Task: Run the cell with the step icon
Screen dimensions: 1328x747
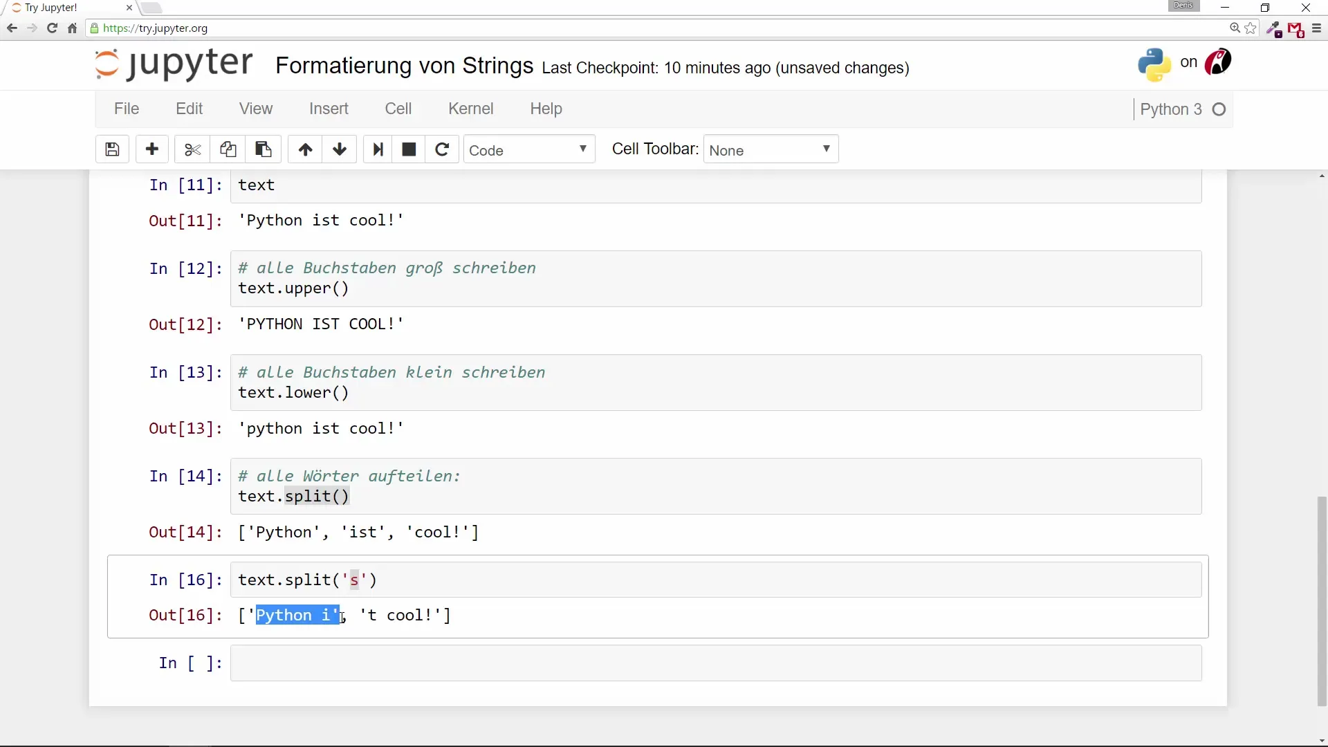Action: [x=378, y=149]
